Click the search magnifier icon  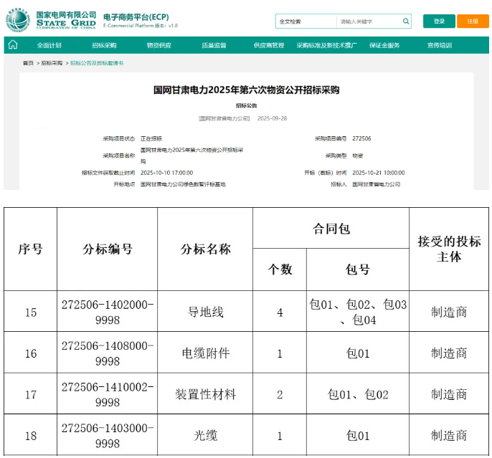(x=407, y=22)
